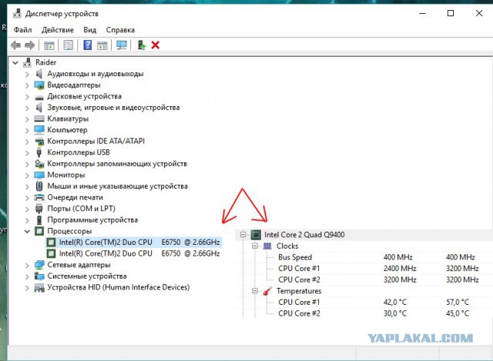The image size is (493, 361).
Task: Click the Clocks icon in the sensor tree
Action: click(x=267, y=246)
